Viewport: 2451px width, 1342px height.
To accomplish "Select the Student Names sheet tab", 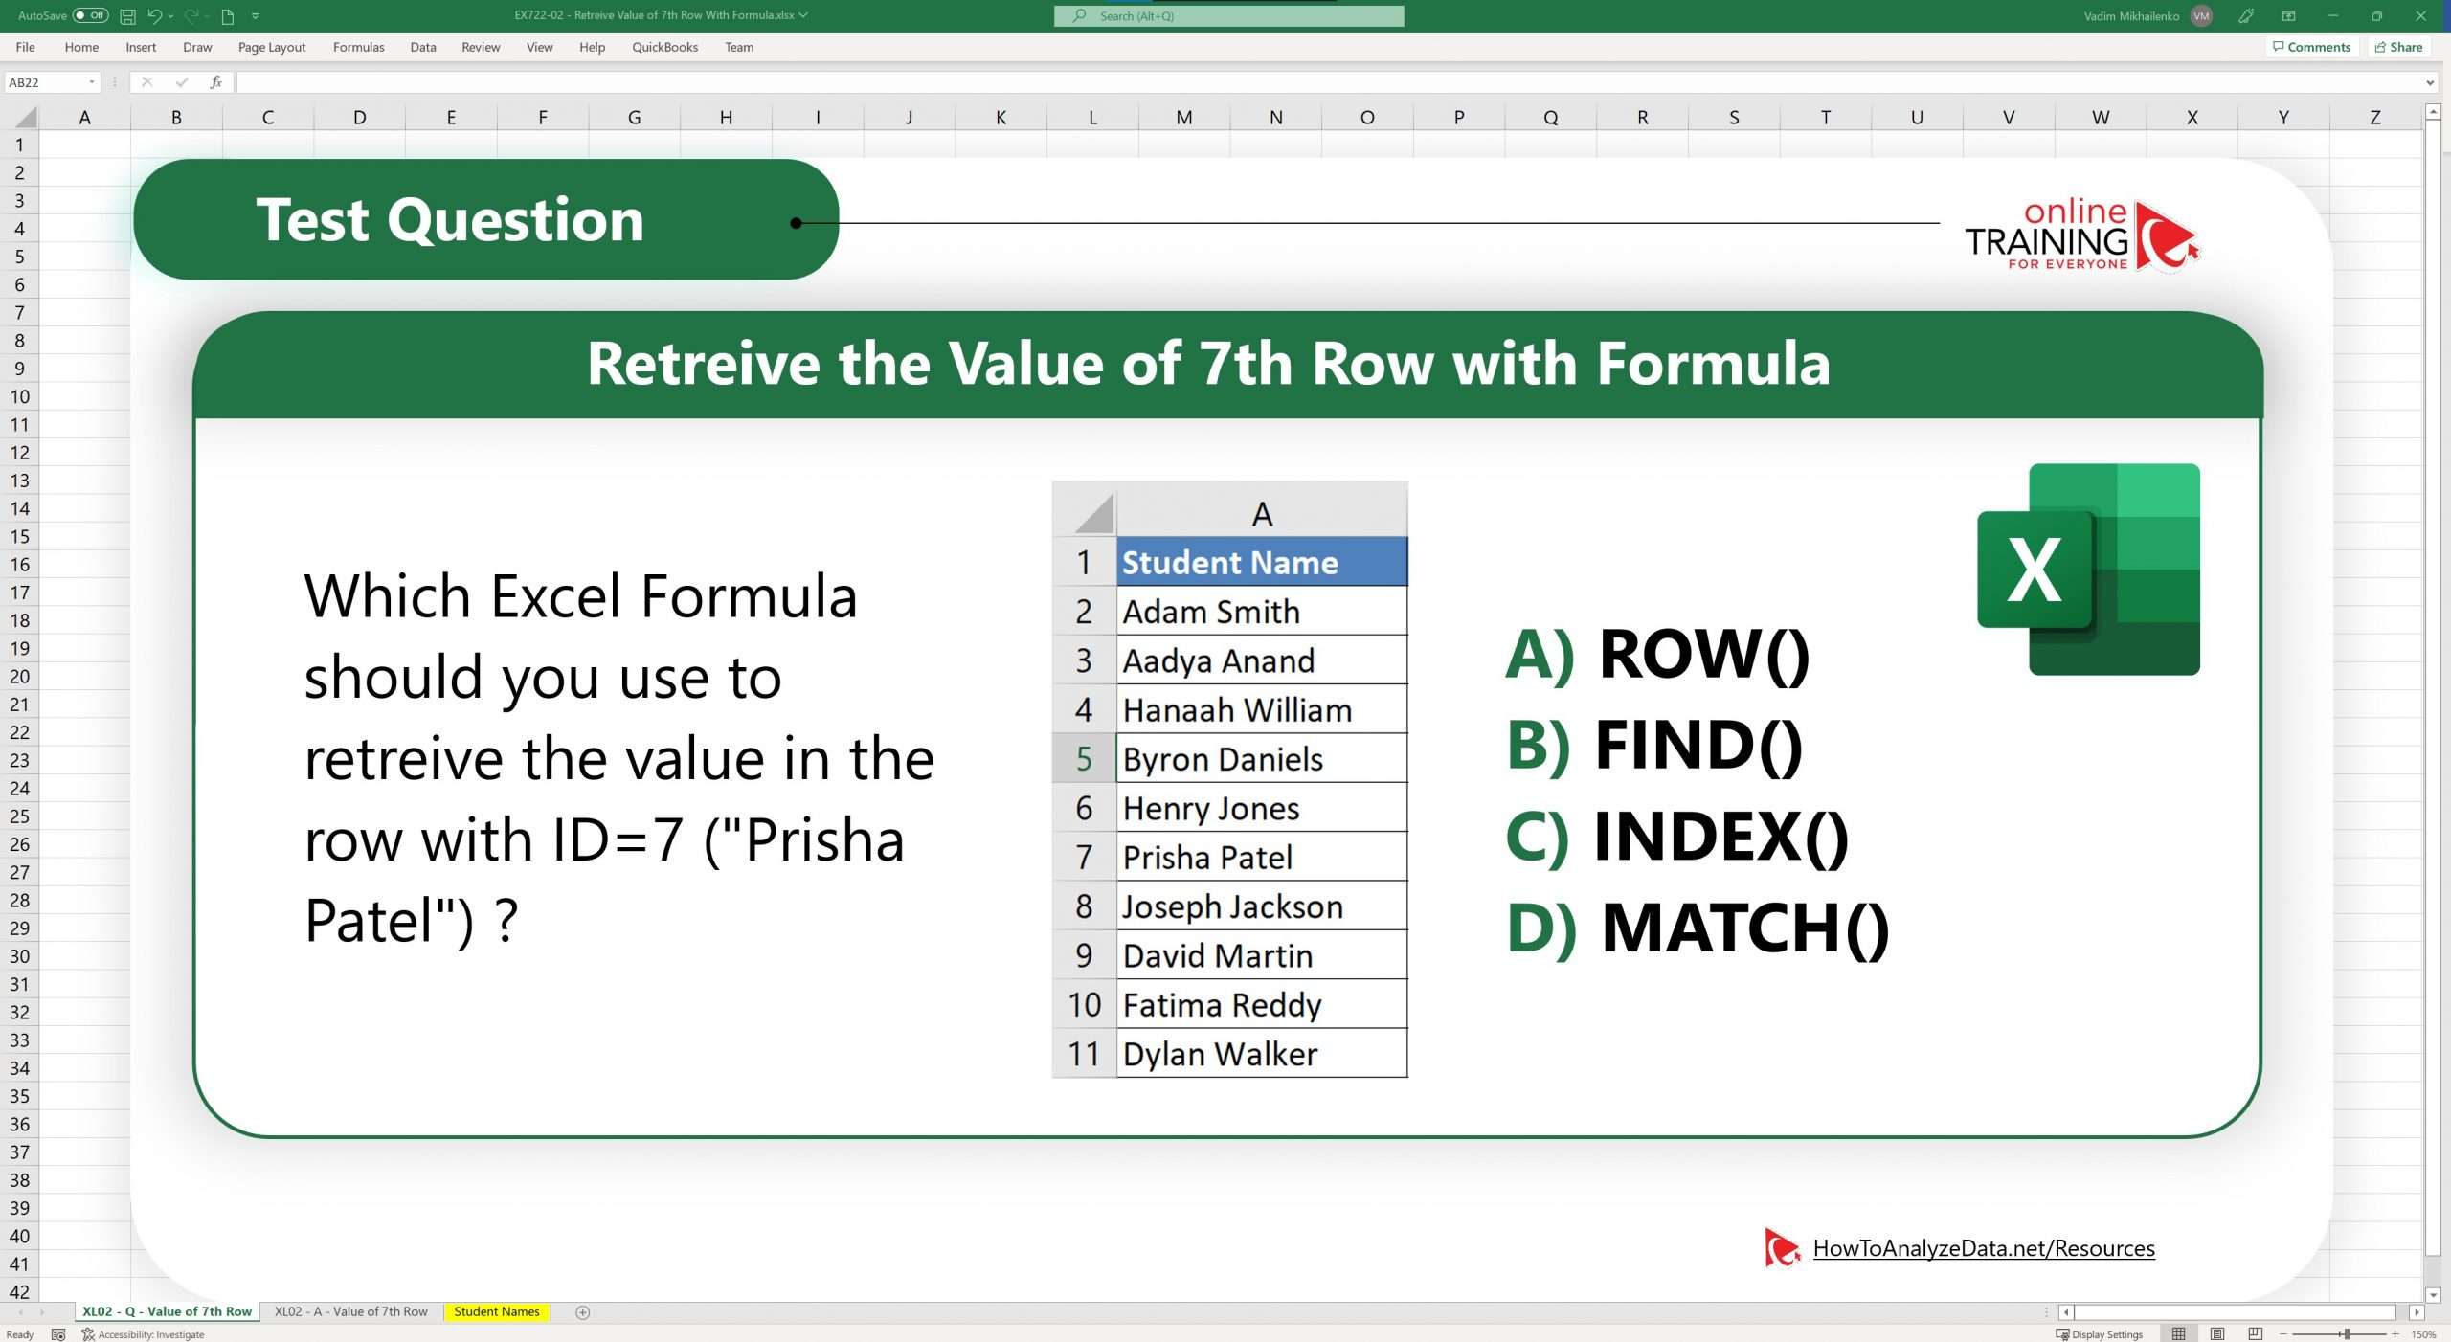I will (496, 1311).
